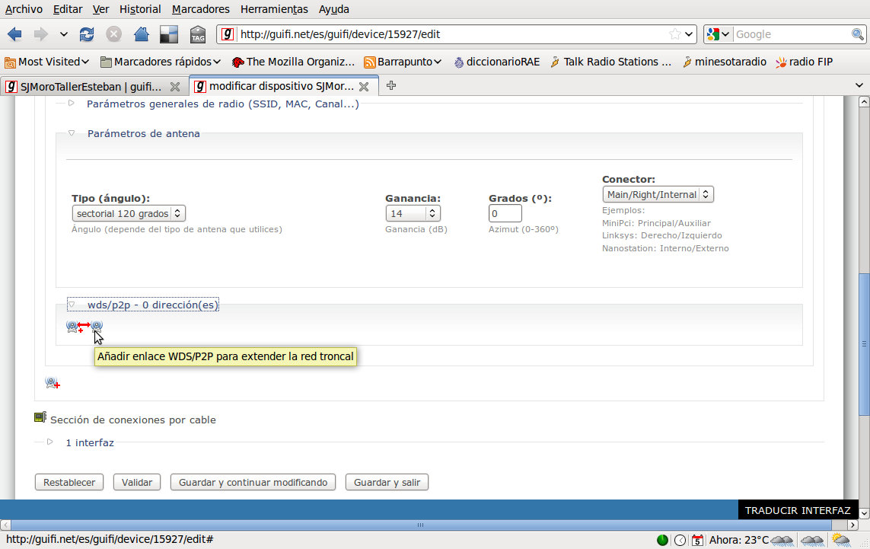
Task: Click the Guardar y salir button
Action: point(387,482)
